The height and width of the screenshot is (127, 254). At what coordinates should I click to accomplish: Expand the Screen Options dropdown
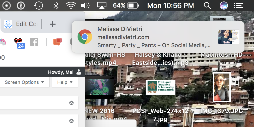[24, 82]
